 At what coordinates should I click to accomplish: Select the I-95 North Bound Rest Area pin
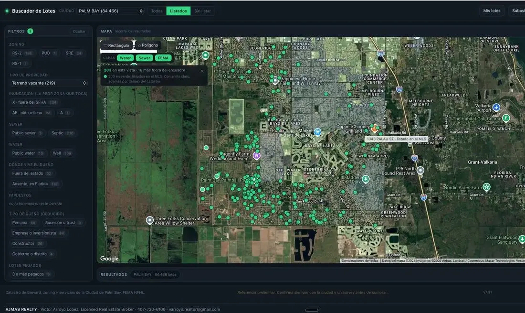click(x=420, y=170)
